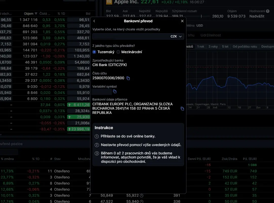Image resolution: width=274 pixels, height=203 pixels.
Task: Click the green bid price 6 411,26
Action: (79, 105)
